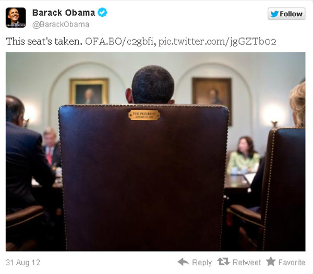Open the Barack Obama display name link
The height and width of the screenshot is (274, 313).
[x=64, y=13]
